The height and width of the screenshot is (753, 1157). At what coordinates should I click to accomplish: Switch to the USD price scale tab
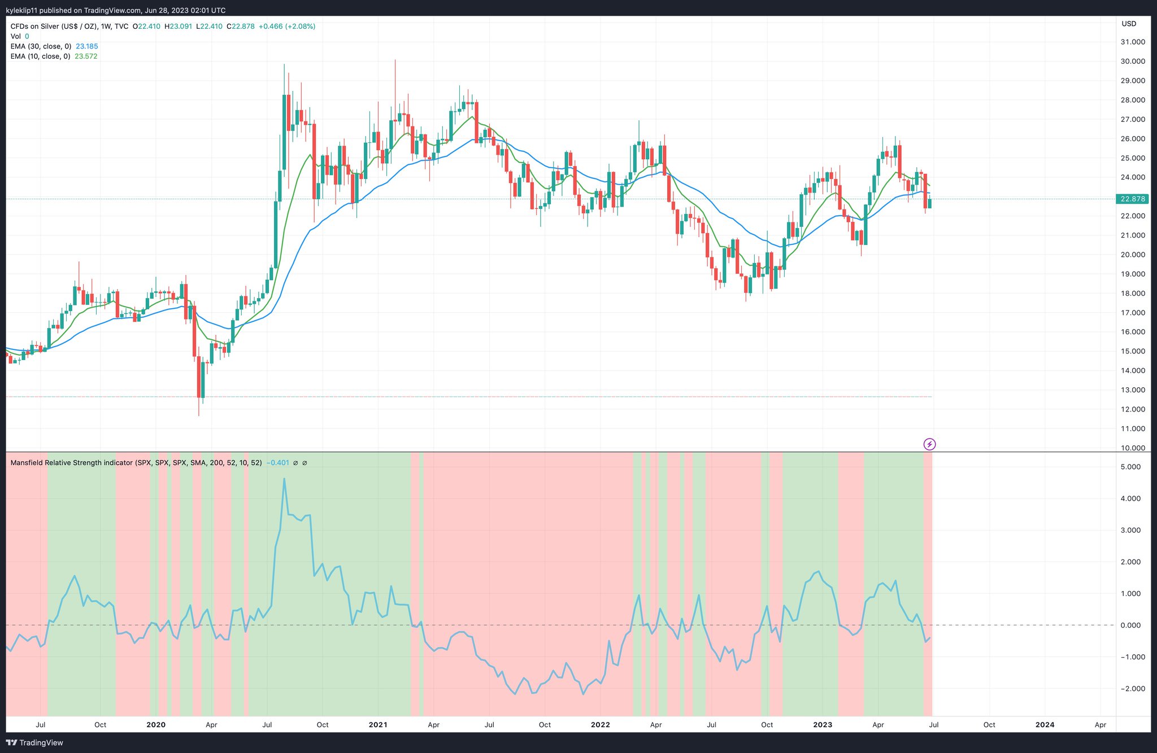[1129, 23]
